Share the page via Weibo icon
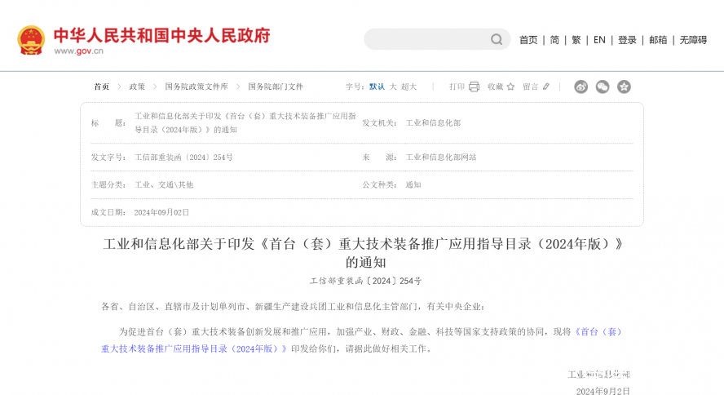The image size is (724, 395). point(581,87)
